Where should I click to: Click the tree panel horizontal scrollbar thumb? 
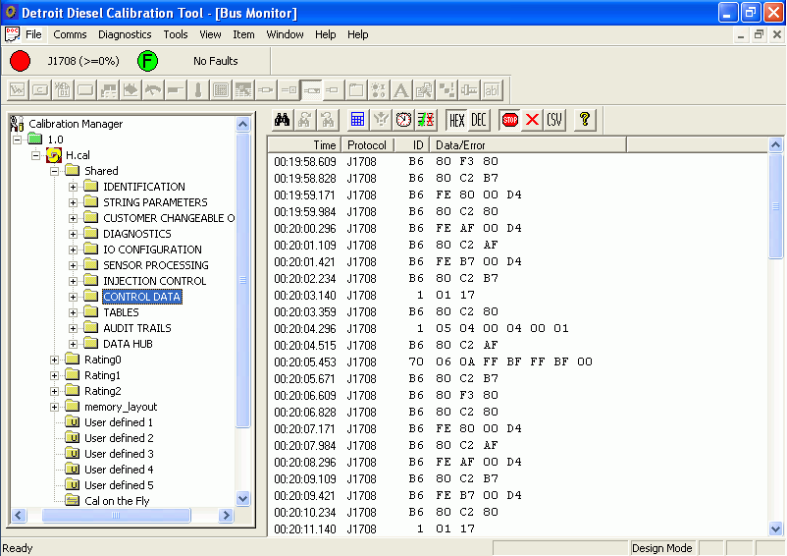point(116,516)
